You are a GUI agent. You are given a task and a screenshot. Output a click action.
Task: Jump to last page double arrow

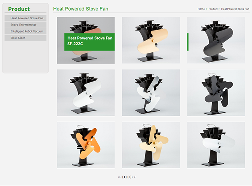point(135,177)
